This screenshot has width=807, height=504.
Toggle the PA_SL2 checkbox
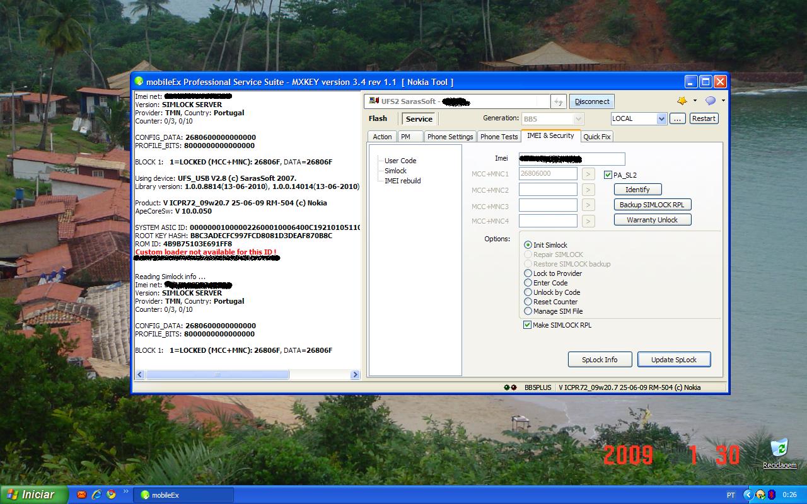click(608, 175)
